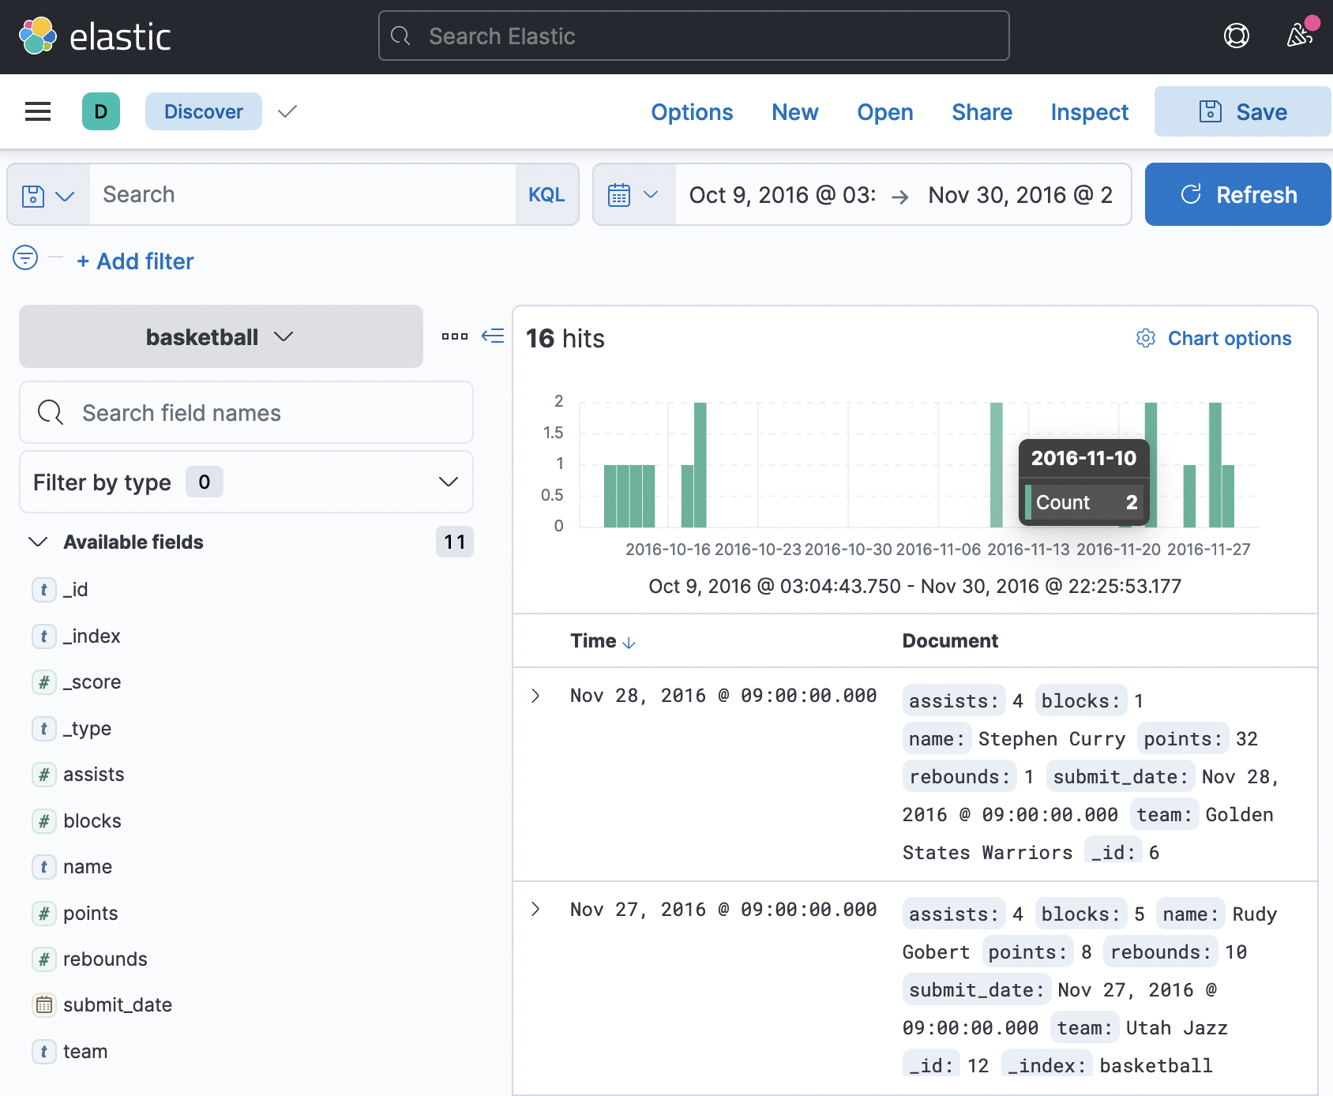This screenshot has width=1333, height=1096.
Task: Click the Chart options gear icon
Action: click(1146, 338)
